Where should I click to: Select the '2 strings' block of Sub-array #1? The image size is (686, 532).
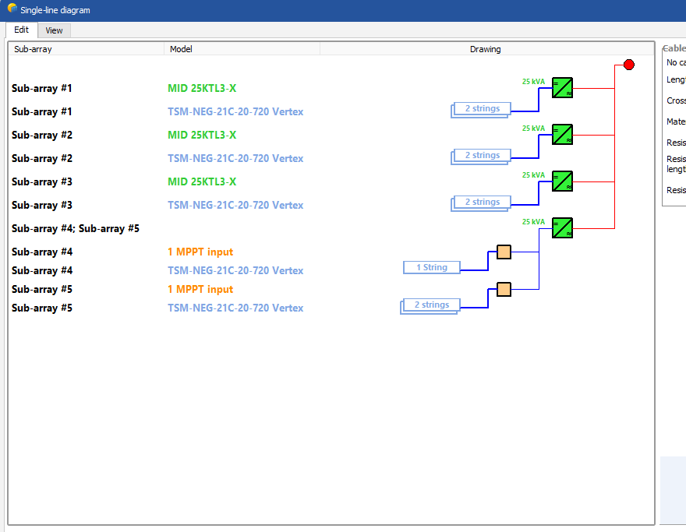[482, 109]
